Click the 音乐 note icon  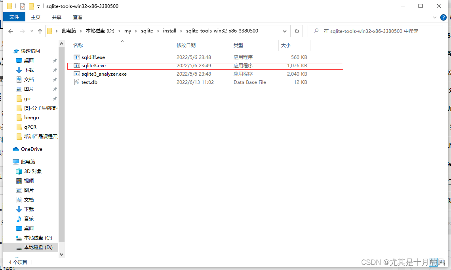pos(19,219)
